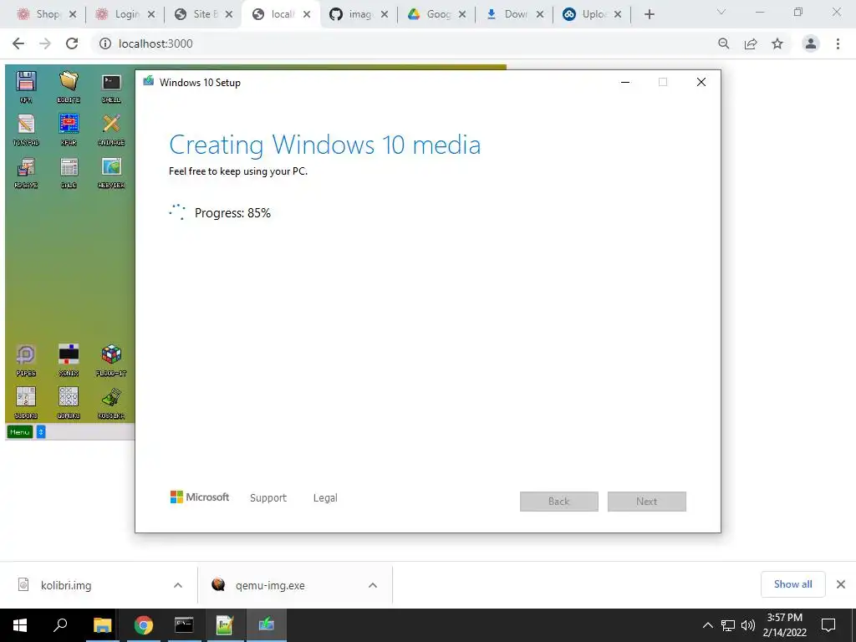Open the ANIMAGE drawing icon
Screen dimensions: 856x642
[x=111, y=124]
